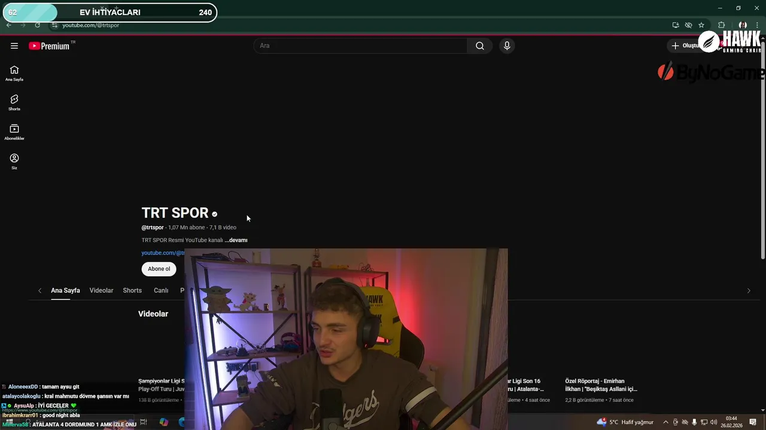Click the Oluştur create button
The height and width of the screenshot is (430, 766).
[x=686, y=46]
